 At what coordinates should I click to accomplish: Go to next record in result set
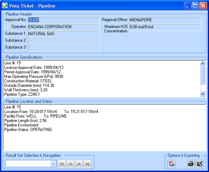point(79,164)
